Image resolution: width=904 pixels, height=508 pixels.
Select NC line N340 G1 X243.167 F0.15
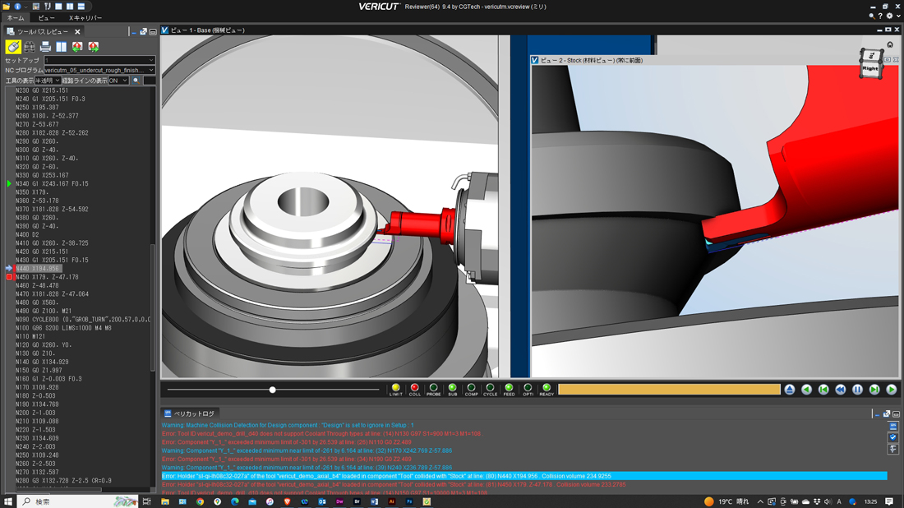[52, 184]
